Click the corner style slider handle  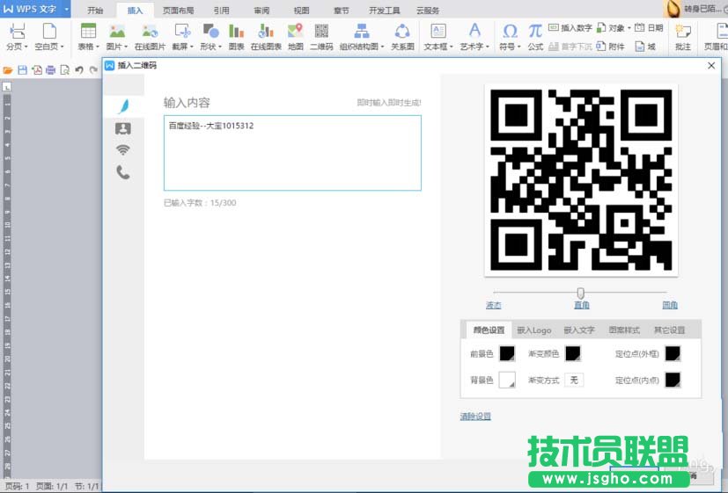(x=580, y=293)
